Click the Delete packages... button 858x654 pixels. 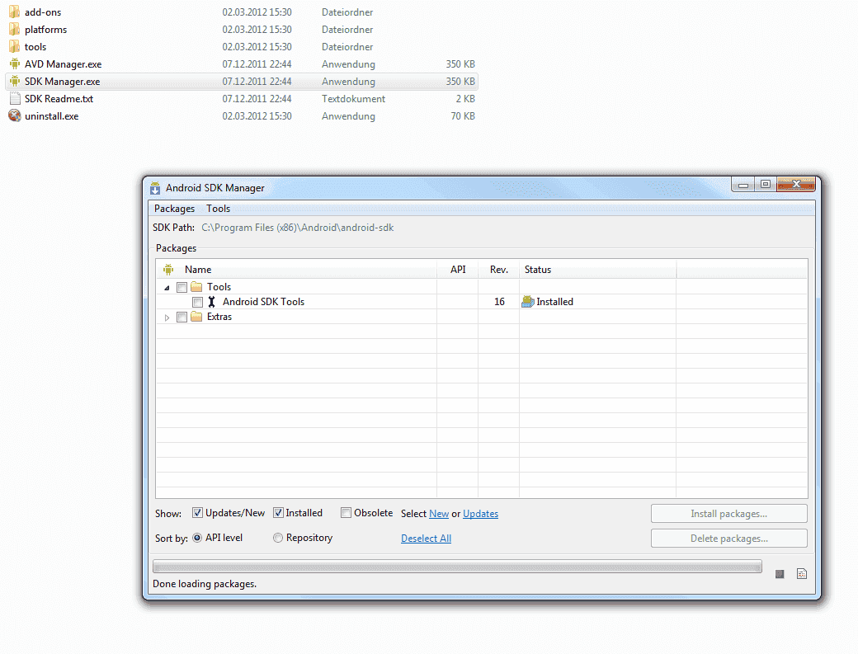point(728,539)
